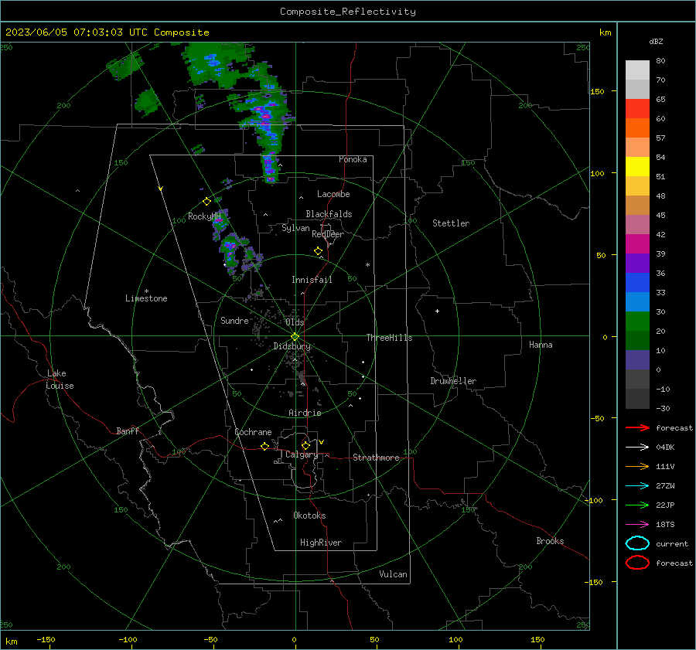The width and height of the screenshot is (696, 650).
Task: Pick the purple 39 dBZ swatch
Action: pos(637,263)
